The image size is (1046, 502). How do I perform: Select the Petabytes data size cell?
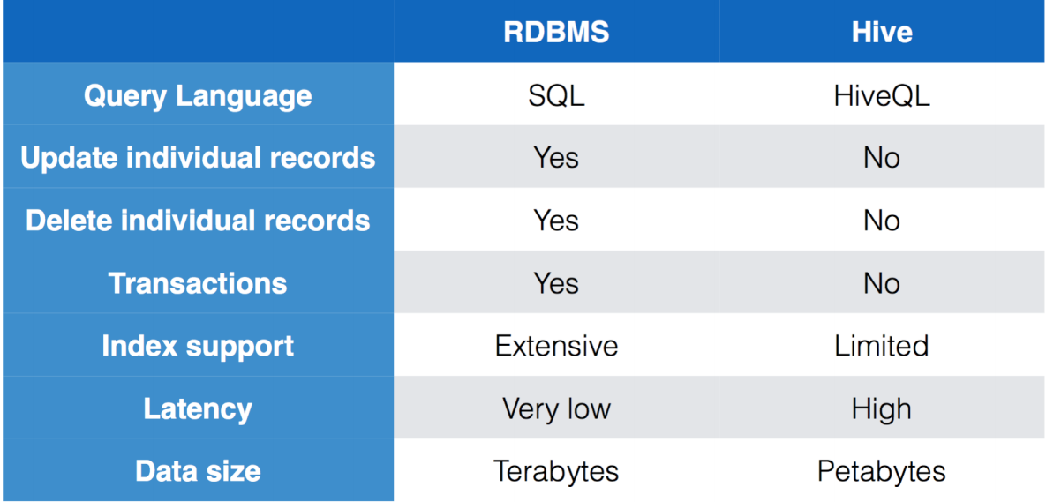pos(881,470)
